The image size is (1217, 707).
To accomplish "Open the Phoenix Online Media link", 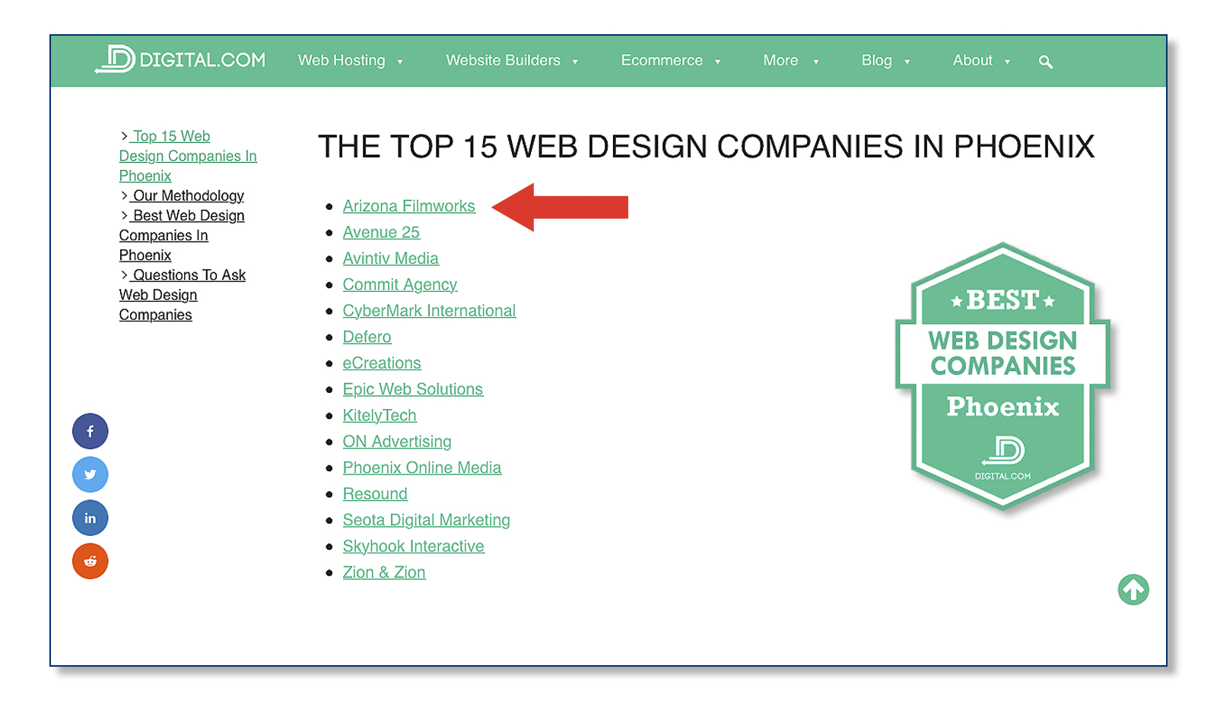I will [x=422, y=468].
